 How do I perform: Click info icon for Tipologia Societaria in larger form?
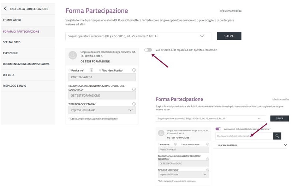(134, 104)
